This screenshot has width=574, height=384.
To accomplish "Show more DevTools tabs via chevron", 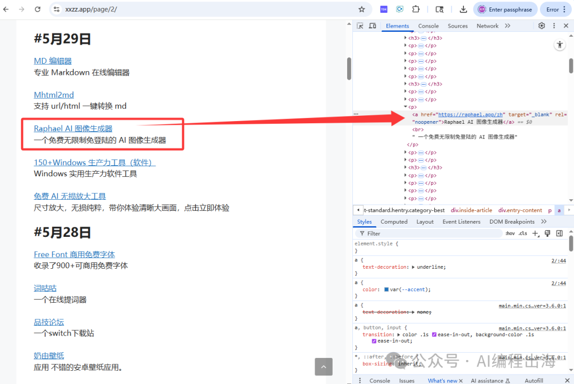I will point(508,25).
